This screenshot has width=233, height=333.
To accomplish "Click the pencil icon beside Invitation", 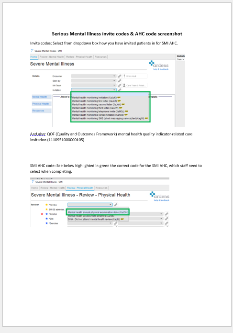I will [120, 90].
